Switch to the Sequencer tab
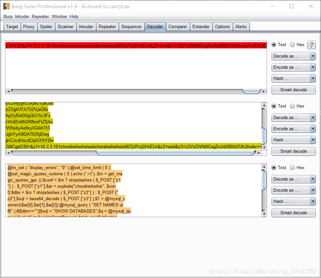Screen dimensions: 321x278 coord(131,27)
